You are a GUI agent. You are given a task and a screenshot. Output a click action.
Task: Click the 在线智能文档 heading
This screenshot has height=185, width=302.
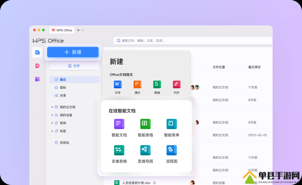[122, 111]
